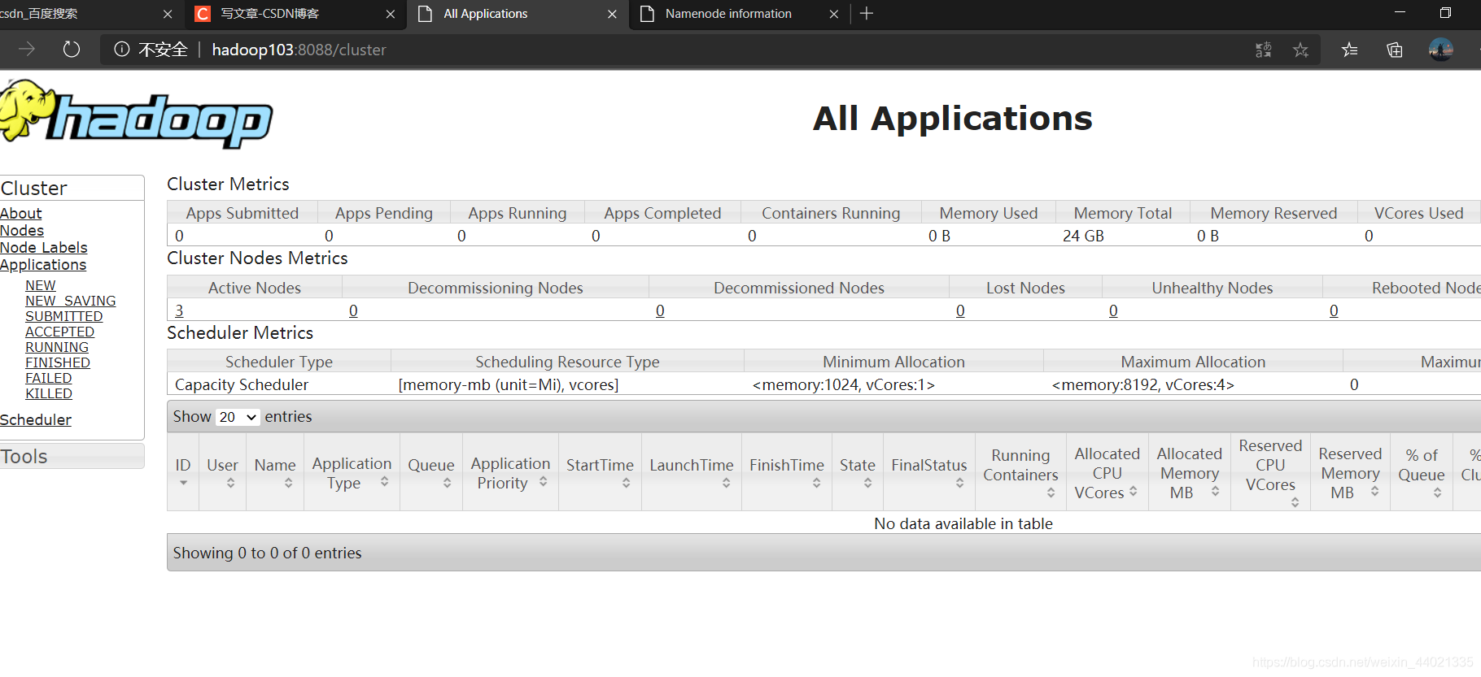Sort by Running Containers column
Viewport: 1481px width, 677px height.
click(x=1051, y=493)
